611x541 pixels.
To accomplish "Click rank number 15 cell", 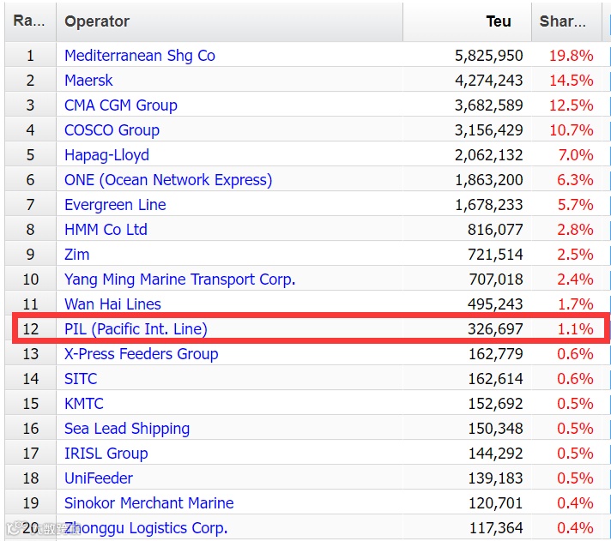I will pos(30,404).
